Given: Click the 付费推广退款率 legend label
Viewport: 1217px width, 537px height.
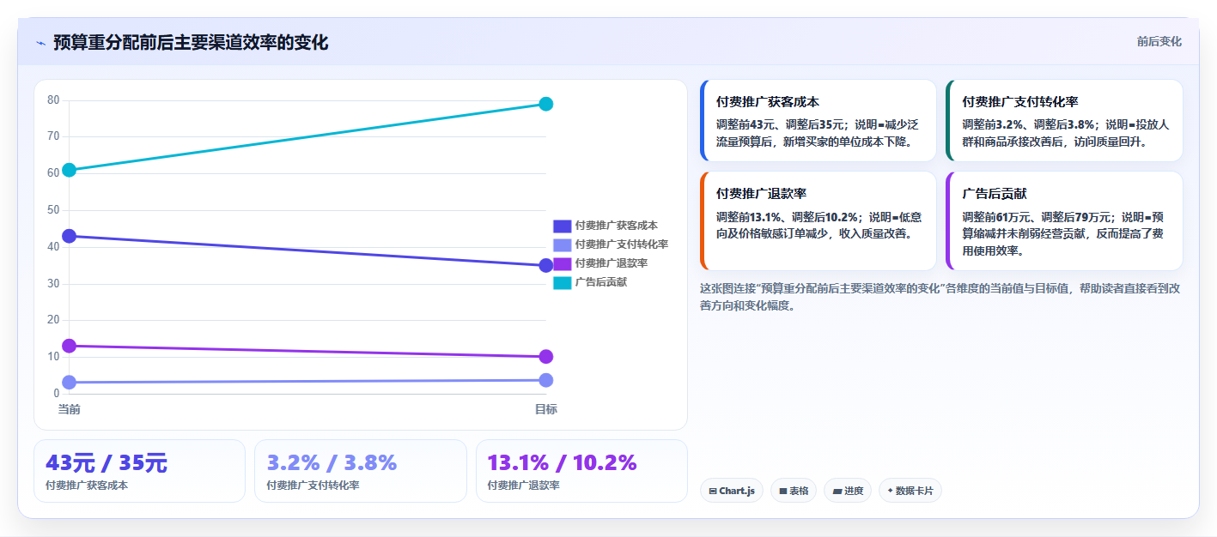Looking at the screenshot, I should [x=612, y=263].
